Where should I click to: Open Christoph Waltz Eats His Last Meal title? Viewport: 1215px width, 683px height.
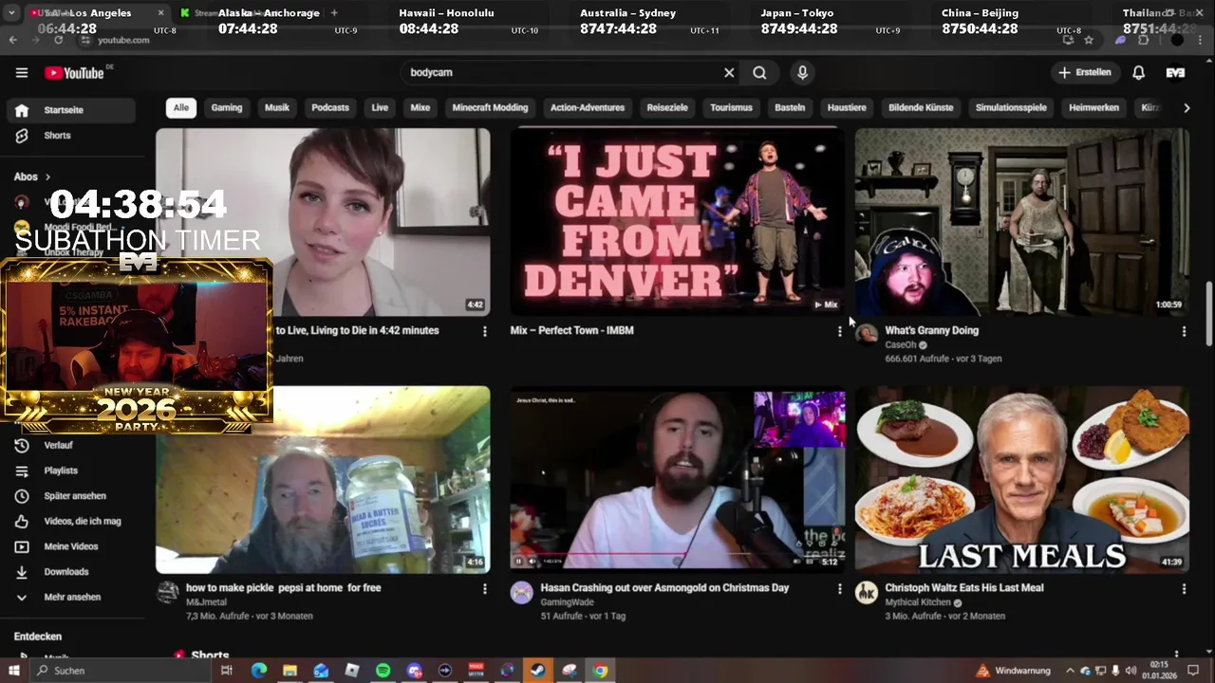pos(964,588)
